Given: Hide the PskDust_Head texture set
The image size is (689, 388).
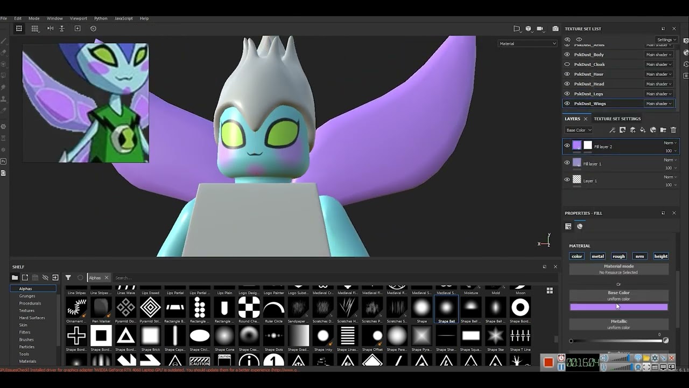Looking at the screenshot, I should point(567,84).
